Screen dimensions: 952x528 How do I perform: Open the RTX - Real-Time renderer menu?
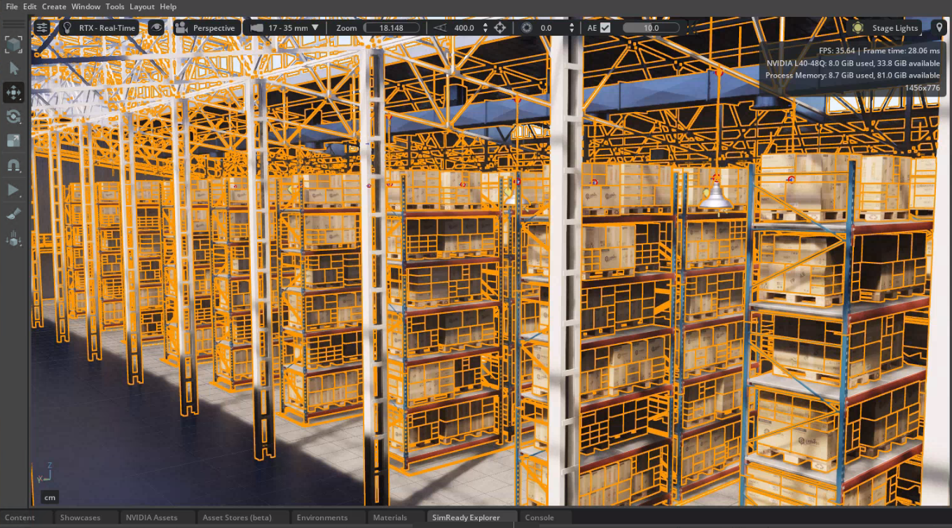click(x=99, y=27)
